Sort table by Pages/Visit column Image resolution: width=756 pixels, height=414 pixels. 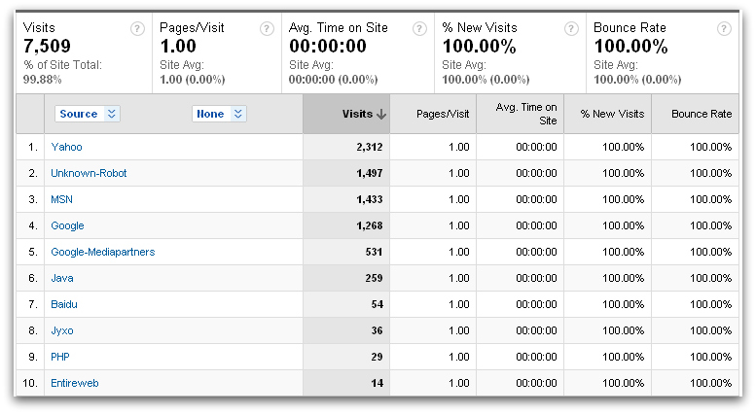442,114
